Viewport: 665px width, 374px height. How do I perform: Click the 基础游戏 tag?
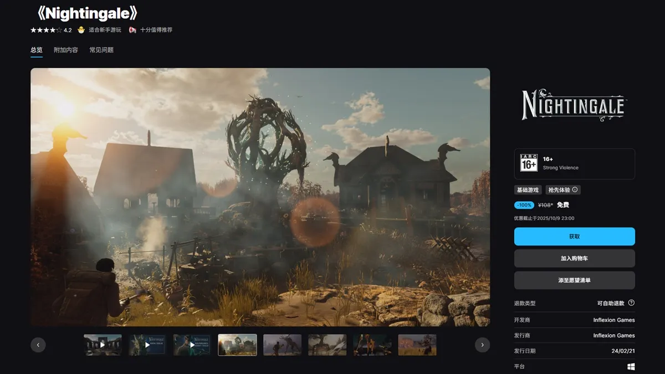pos(528,189)
